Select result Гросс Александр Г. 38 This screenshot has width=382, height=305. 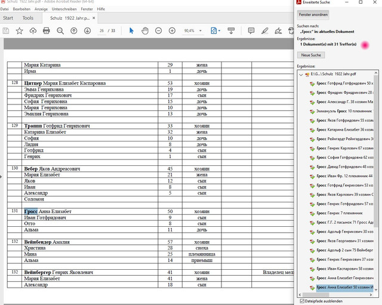tap(344, 102)
